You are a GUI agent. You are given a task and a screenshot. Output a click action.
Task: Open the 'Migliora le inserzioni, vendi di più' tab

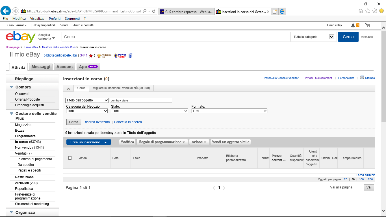122,88
